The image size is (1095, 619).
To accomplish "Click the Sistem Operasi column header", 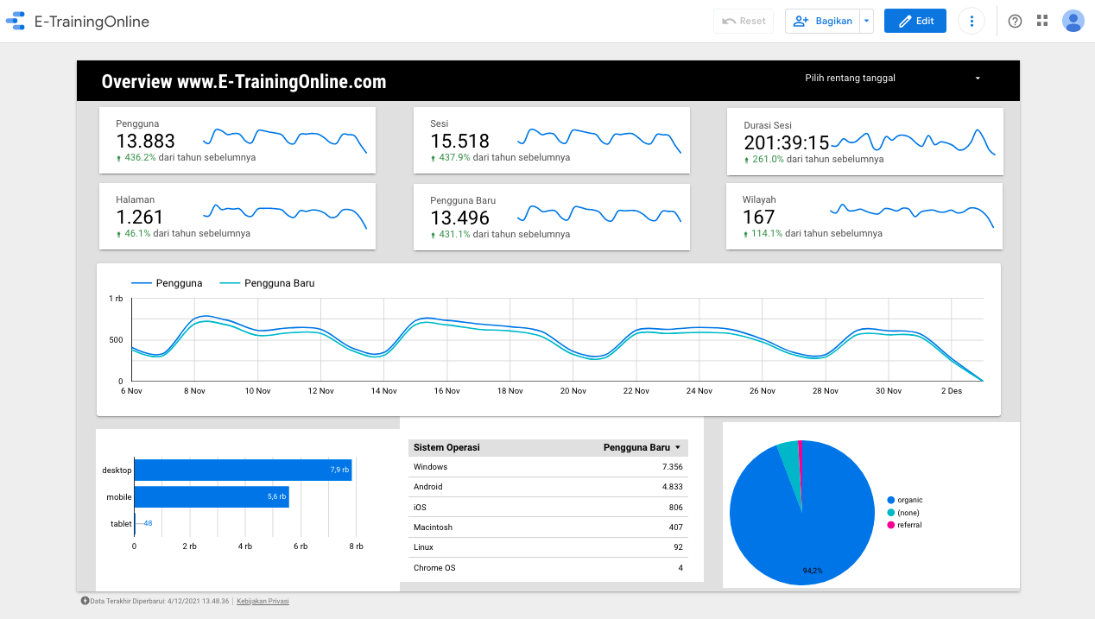I will click(446, 447).
